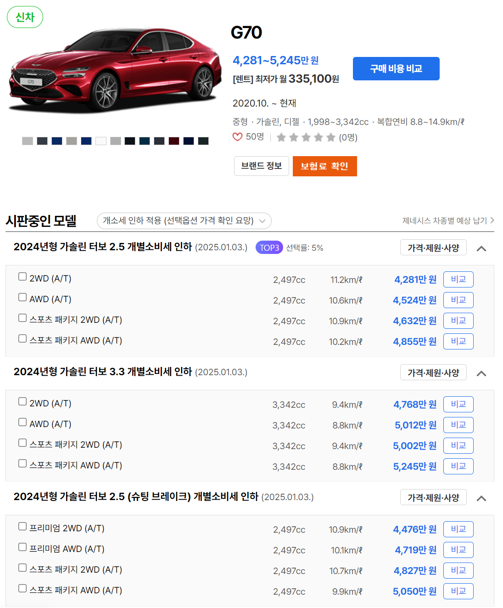This screenshot has height=608, width=503.
Task: Check 스포츠 패키지 2WD priced 4,632만 원
Action: pos(22,318)
